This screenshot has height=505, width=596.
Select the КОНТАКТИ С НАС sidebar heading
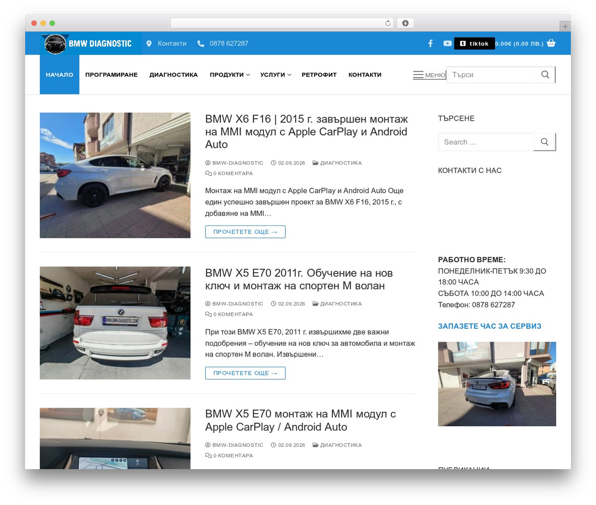[470, 171]
